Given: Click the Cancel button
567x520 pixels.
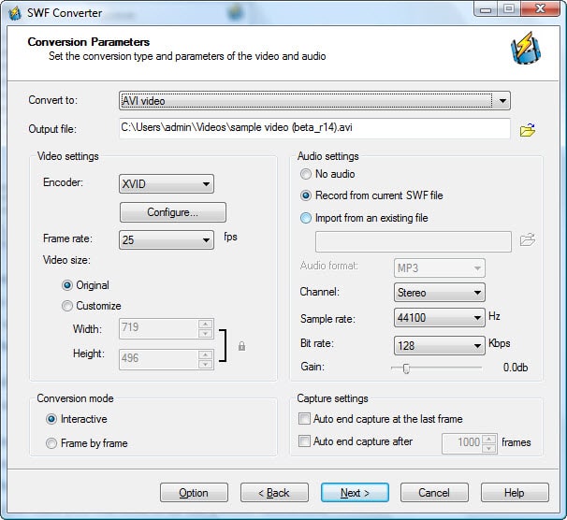Looking at the screenshot, I should [x=434, y=493].
